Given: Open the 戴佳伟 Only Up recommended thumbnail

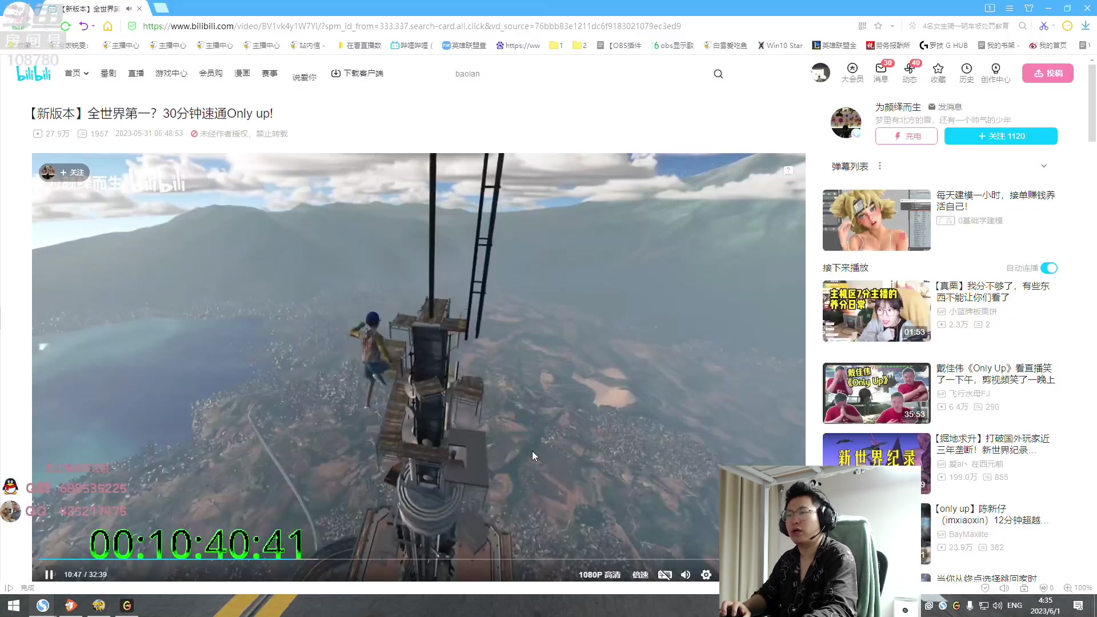Looking at the screenshot, I should [x=876, y=393].
